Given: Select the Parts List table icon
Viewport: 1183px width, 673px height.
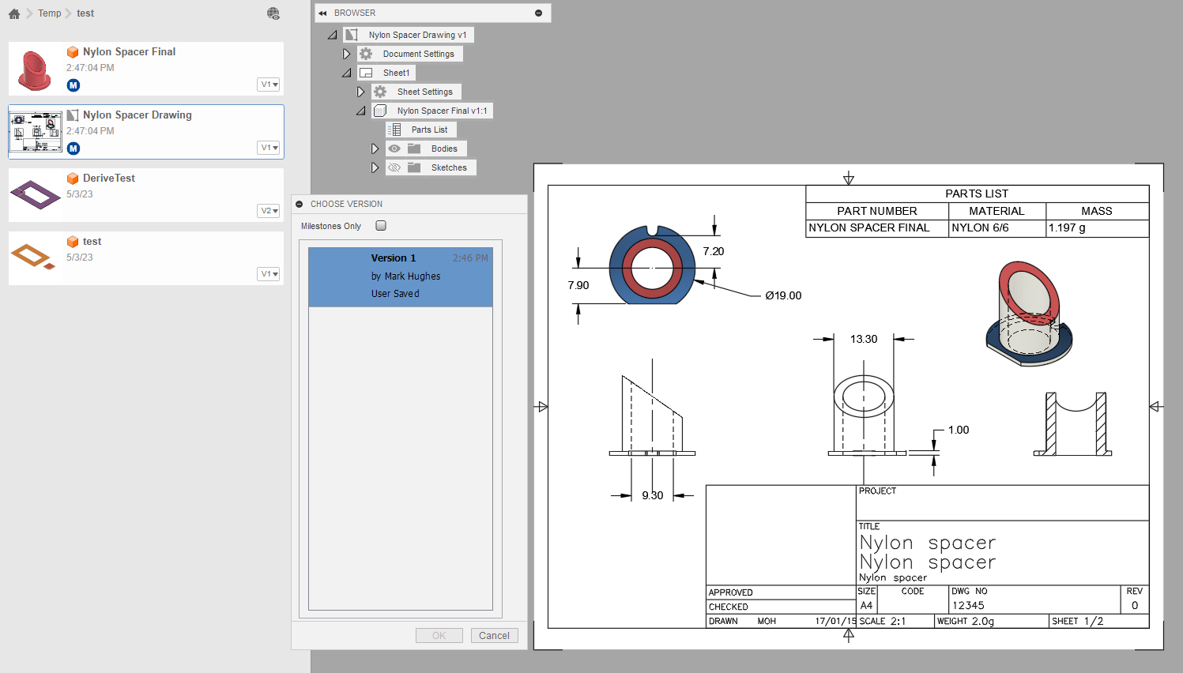Looking at the screenshot, I should coord(394,130).
